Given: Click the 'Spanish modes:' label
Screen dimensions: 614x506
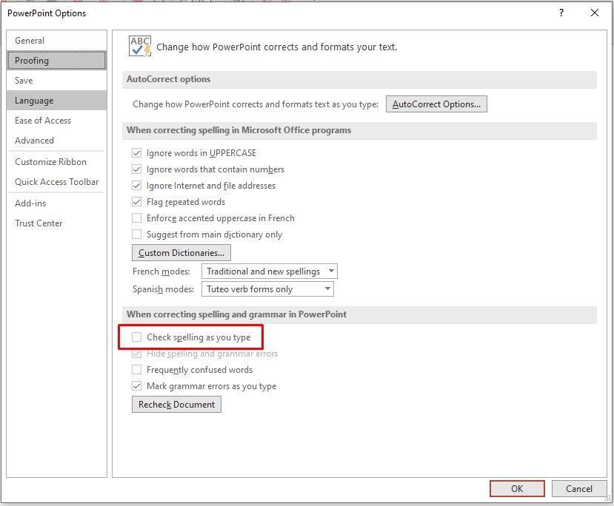Looking at the screenshot, I should (x=163, y=289).
